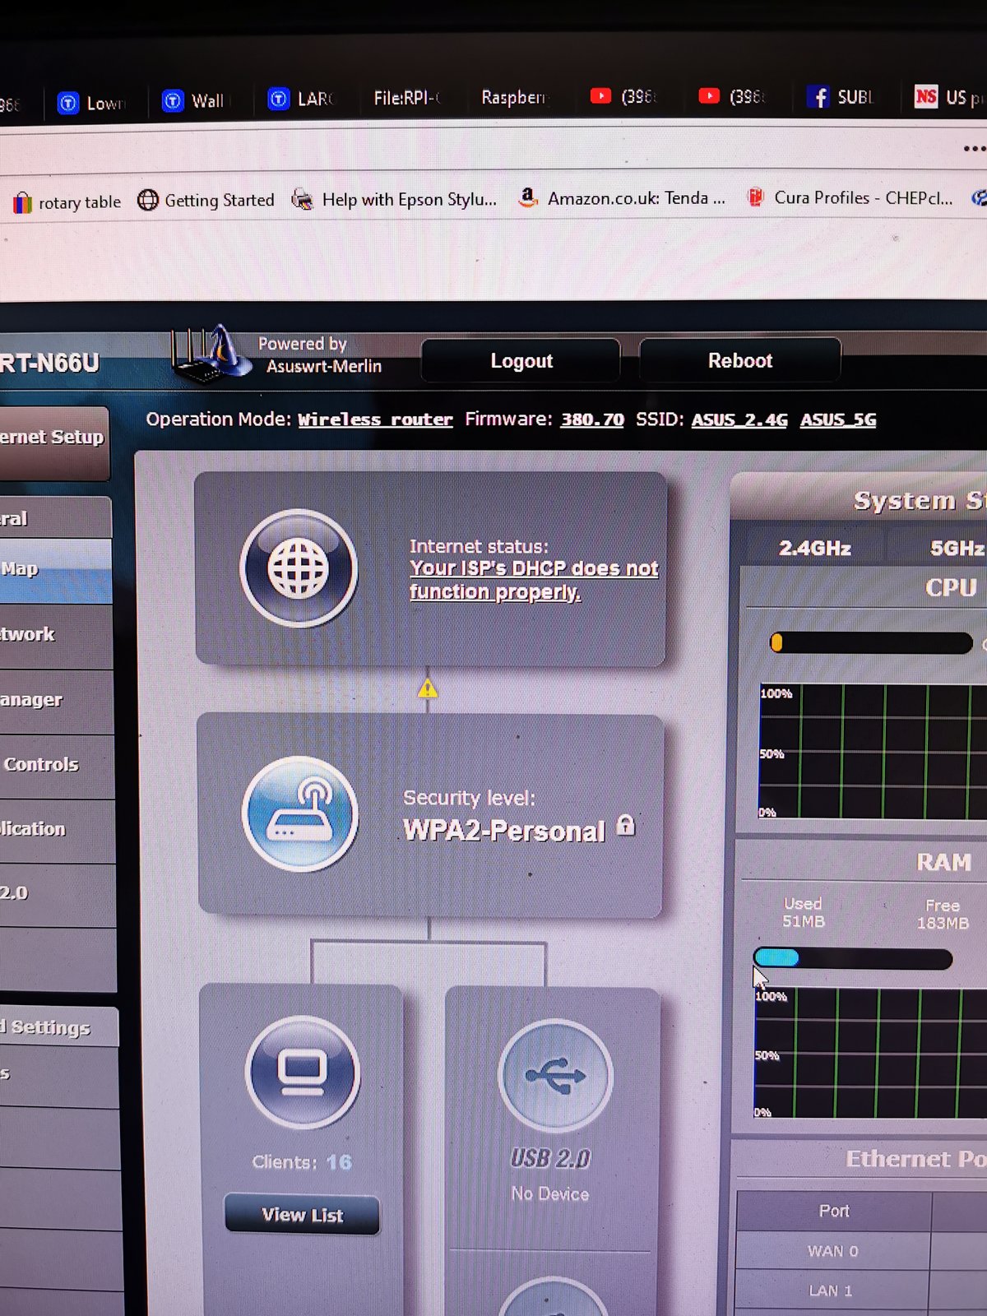Click the ASUS_5G SSID link
This screenshot has width=987, height=1316.
[x=838, y=419]
